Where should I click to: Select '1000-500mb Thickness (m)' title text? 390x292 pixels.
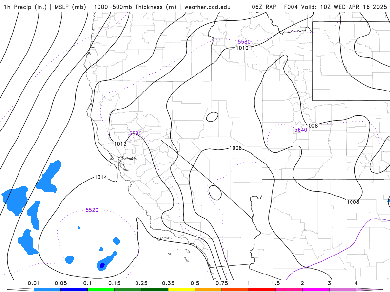click(135, 7)
